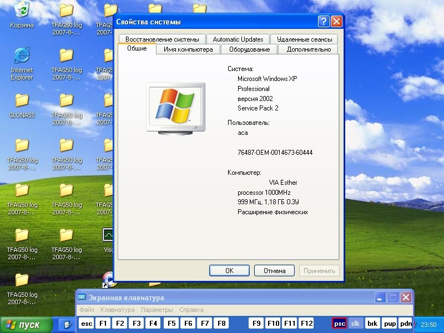Switch to the Восстановление системы tab

pyautogui.click(x=162, y=39)
